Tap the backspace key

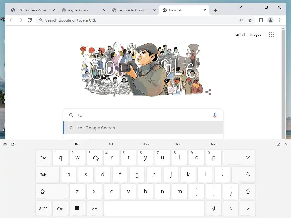point(239,157)
